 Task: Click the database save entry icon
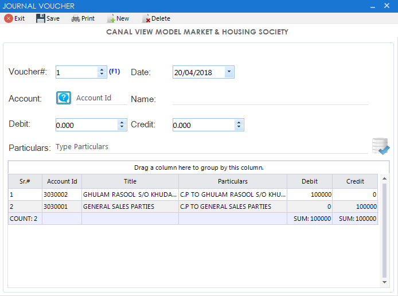pyautogui.click(x=380, y=146)
